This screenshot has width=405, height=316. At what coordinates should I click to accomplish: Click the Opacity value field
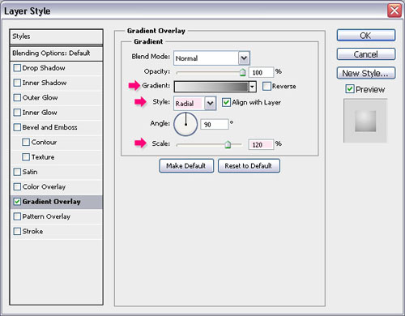261,72
